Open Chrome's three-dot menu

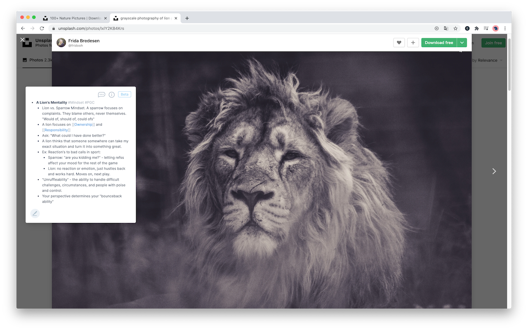[x=505, y=28]
